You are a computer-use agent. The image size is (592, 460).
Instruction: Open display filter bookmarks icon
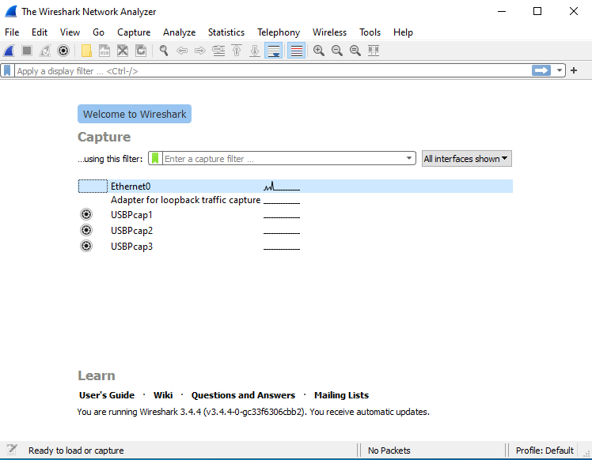tap(7, 70)
